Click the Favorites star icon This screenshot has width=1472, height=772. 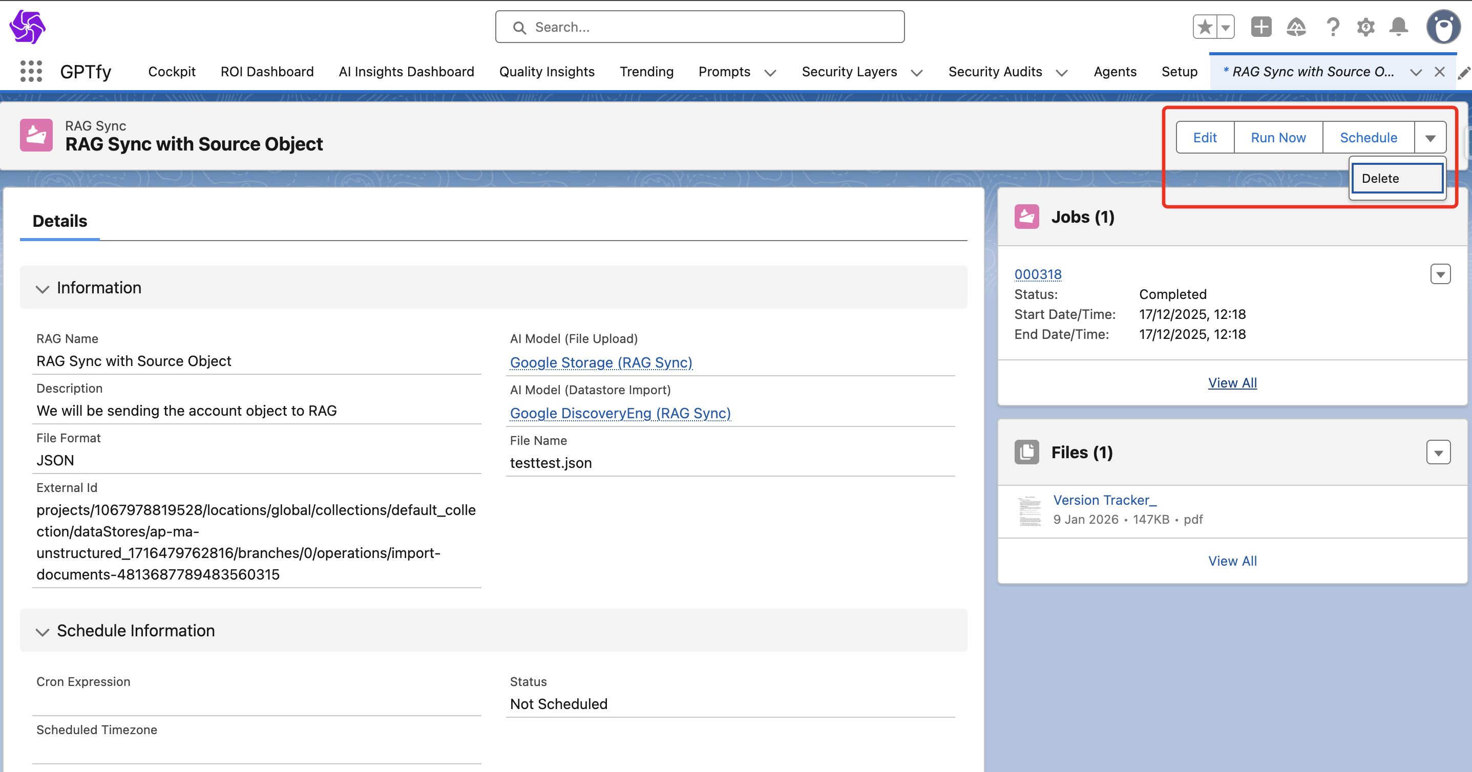pyautogui.click(x=1205, y=27)
